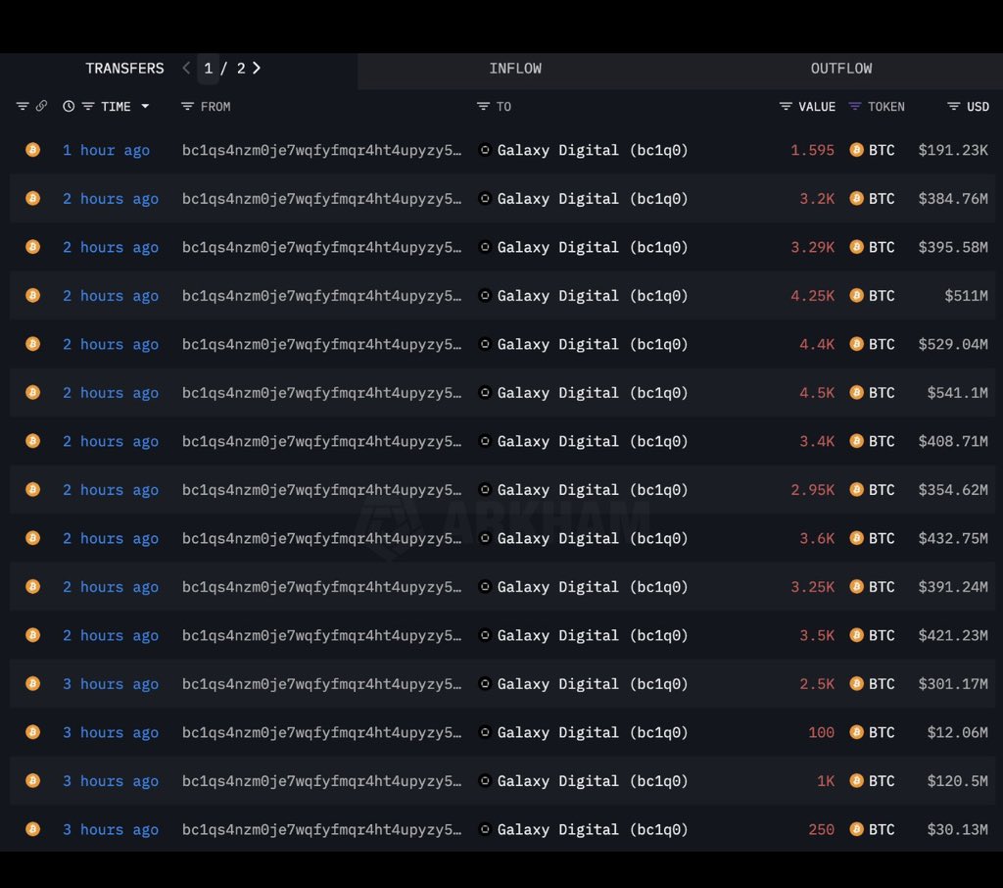Open the TO column filter
Screen dimensions: 1003x888
pos(484,106)
